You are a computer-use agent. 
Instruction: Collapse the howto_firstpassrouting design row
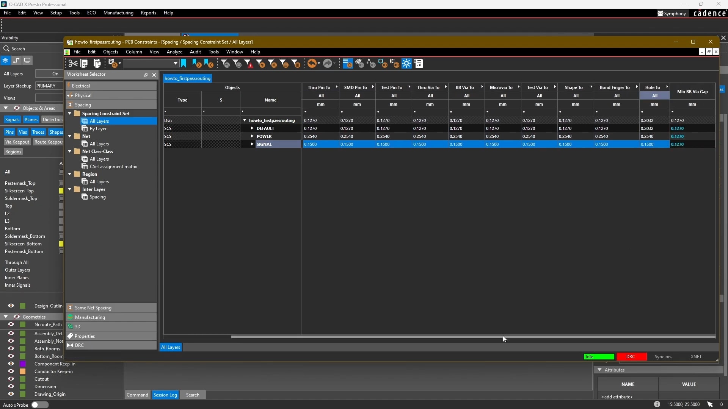pyautogui.click(x=245, y=120)
